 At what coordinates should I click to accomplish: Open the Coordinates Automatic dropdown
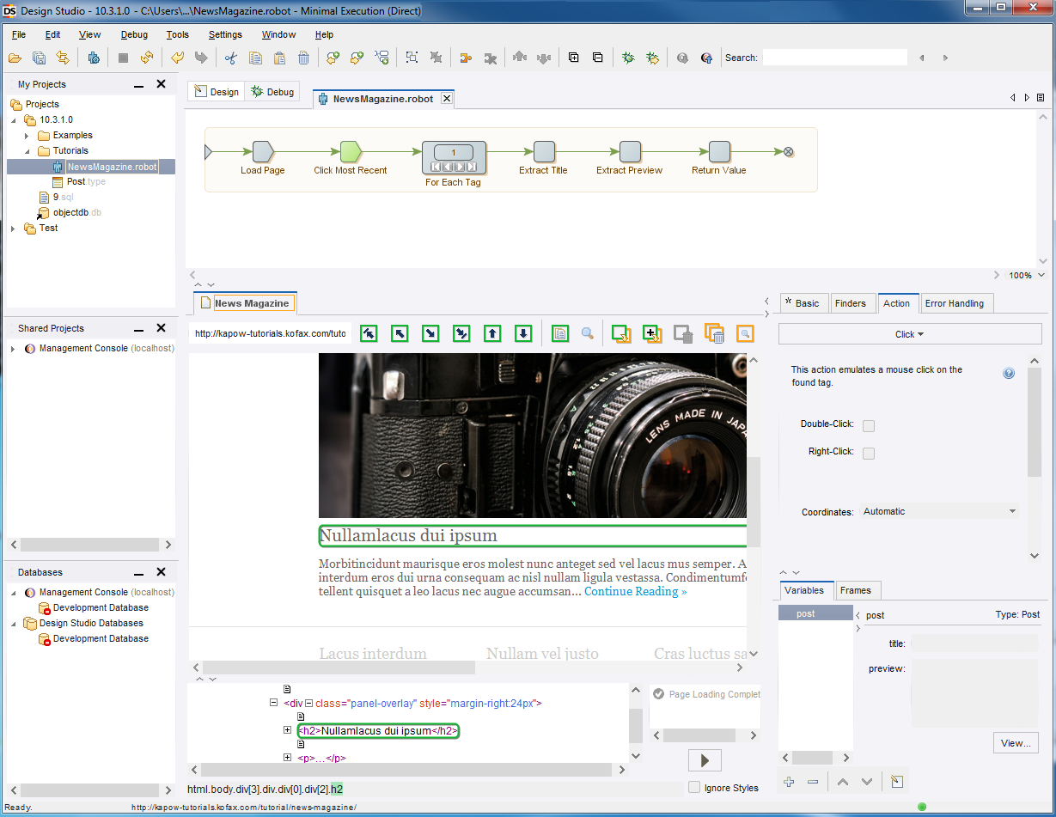tap(939, 511)
